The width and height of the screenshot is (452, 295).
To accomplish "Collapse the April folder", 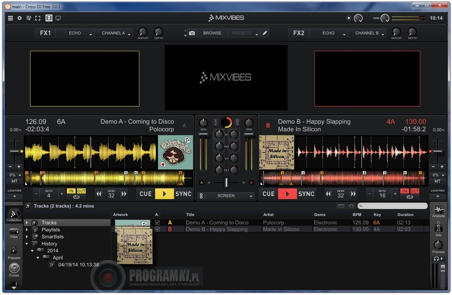I will click(x=38, y=258).
